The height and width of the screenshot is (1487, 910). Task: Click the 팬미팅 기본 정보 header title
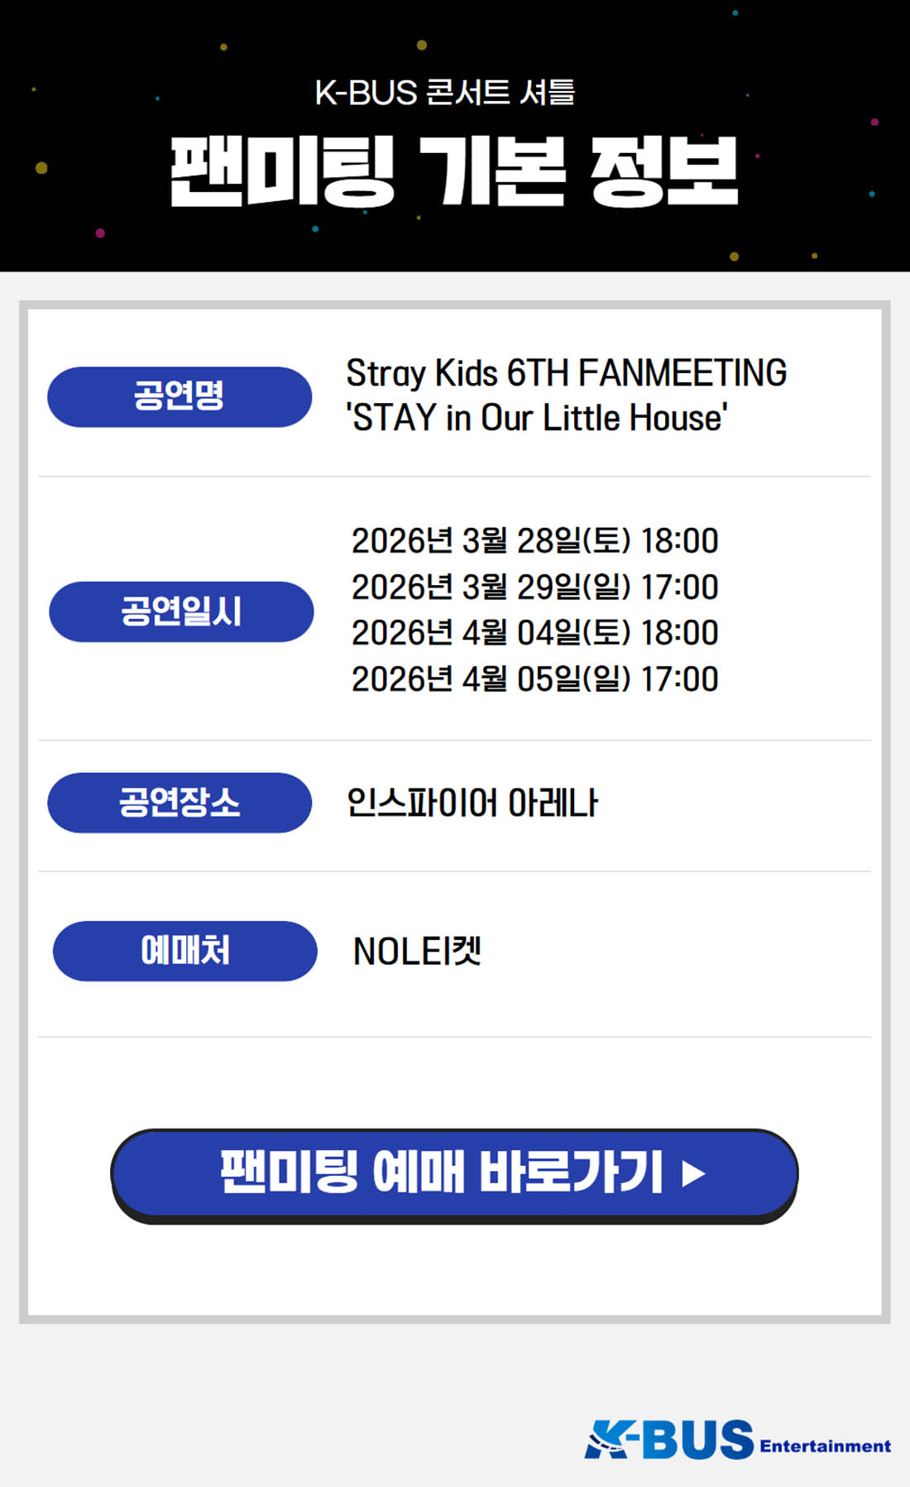453,171
